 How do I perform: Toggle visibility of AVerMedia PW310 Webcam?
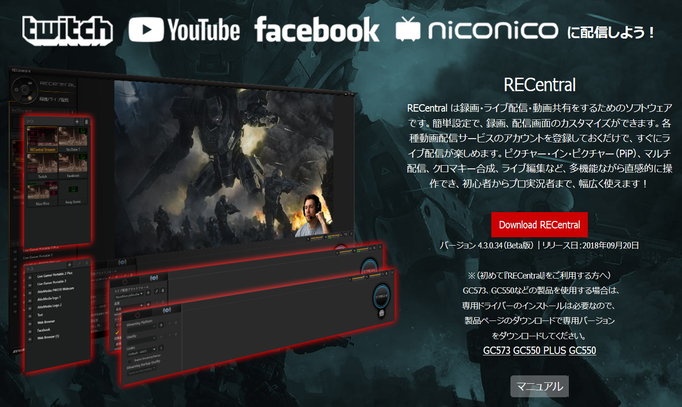tap(30, 293)
